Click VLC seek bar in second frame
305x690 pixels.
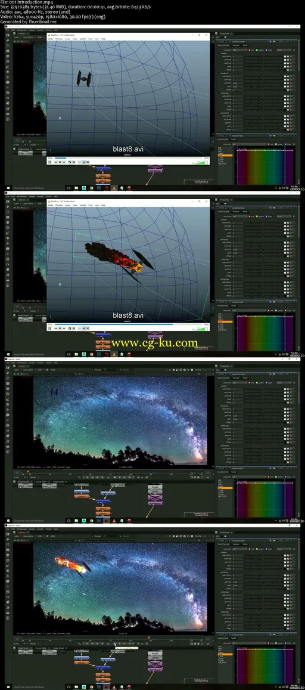pyautogui.click(x=128, y=324)
